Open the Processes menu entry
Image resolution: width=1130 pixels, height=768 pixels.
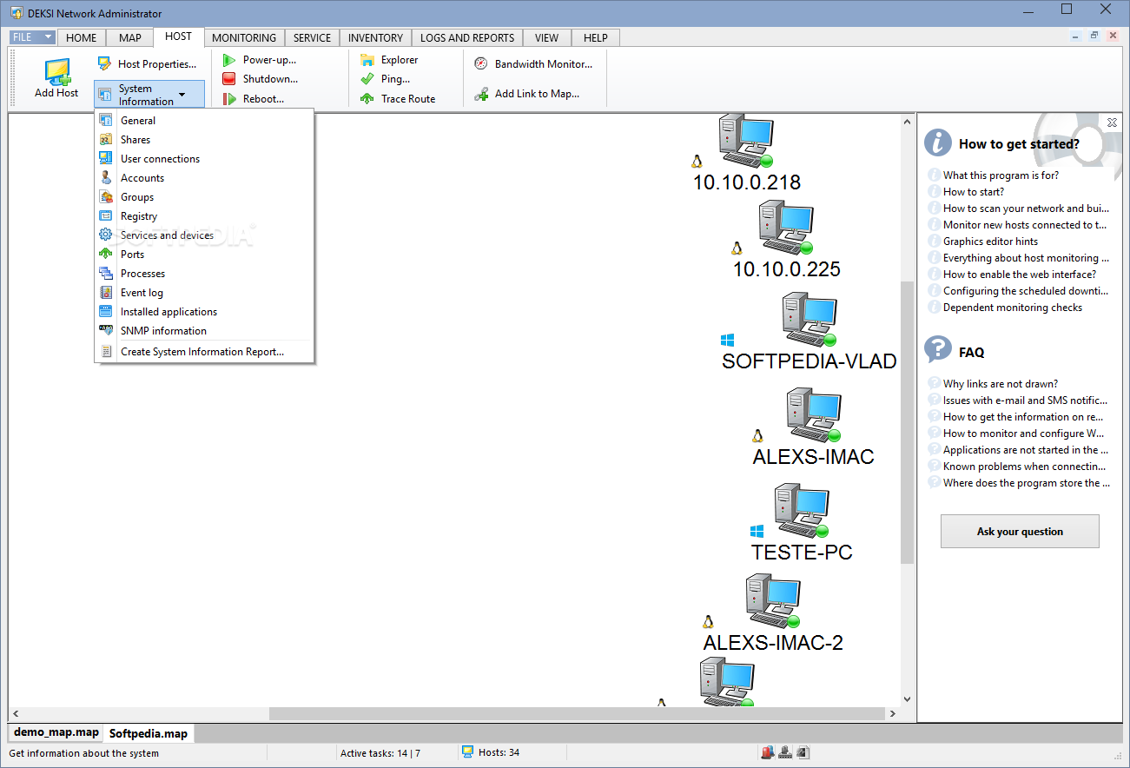click(x=204, y=274)
